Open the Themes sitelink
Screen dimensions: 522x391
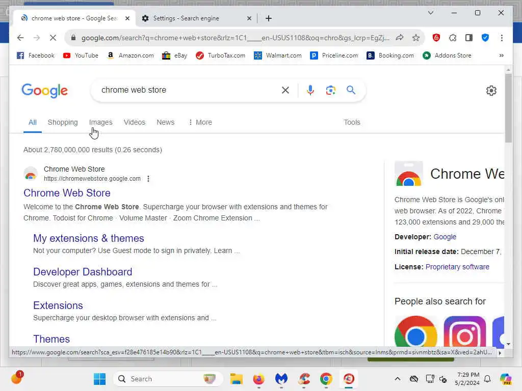51,339
